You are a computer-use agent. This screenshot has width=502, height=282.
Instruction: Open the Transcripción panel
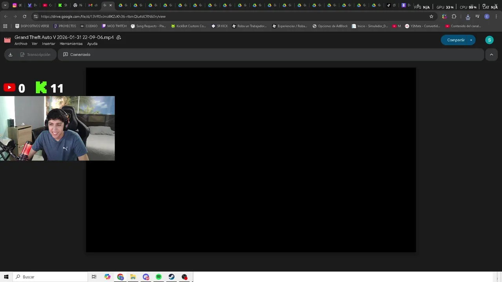35,54
